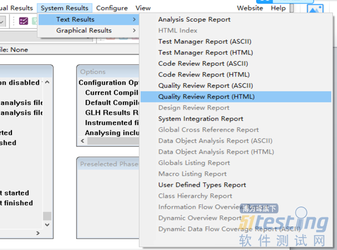Select Analysis Scope Report
This screenshot has height=250, width=337.
194,20
